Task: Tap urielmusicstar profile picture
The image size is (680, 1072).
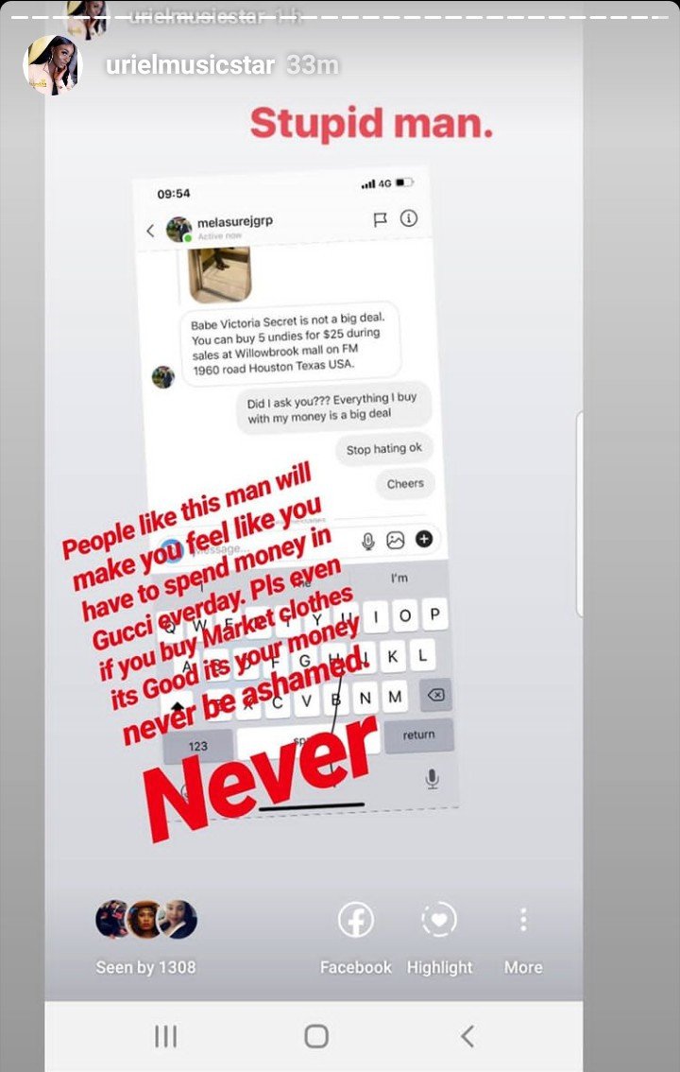Action: [53, 65]
